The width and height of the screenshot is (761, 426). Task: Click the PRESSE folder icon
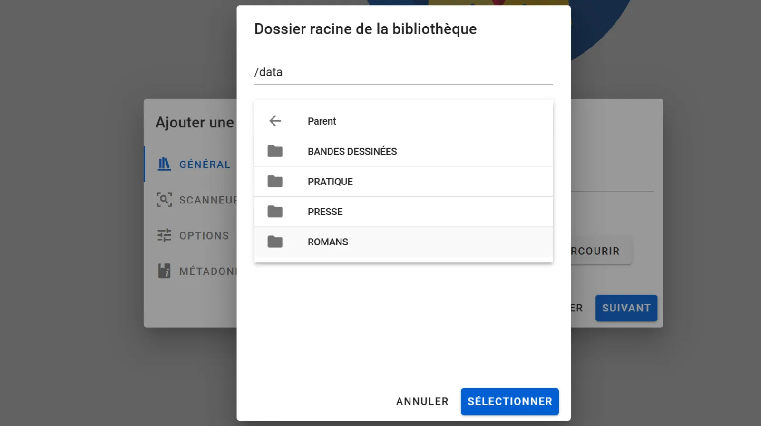point(275,212)
